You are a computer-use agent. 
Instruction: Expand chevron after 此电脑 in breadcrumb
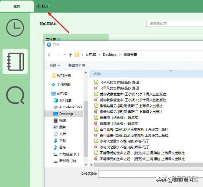[99, 55]
